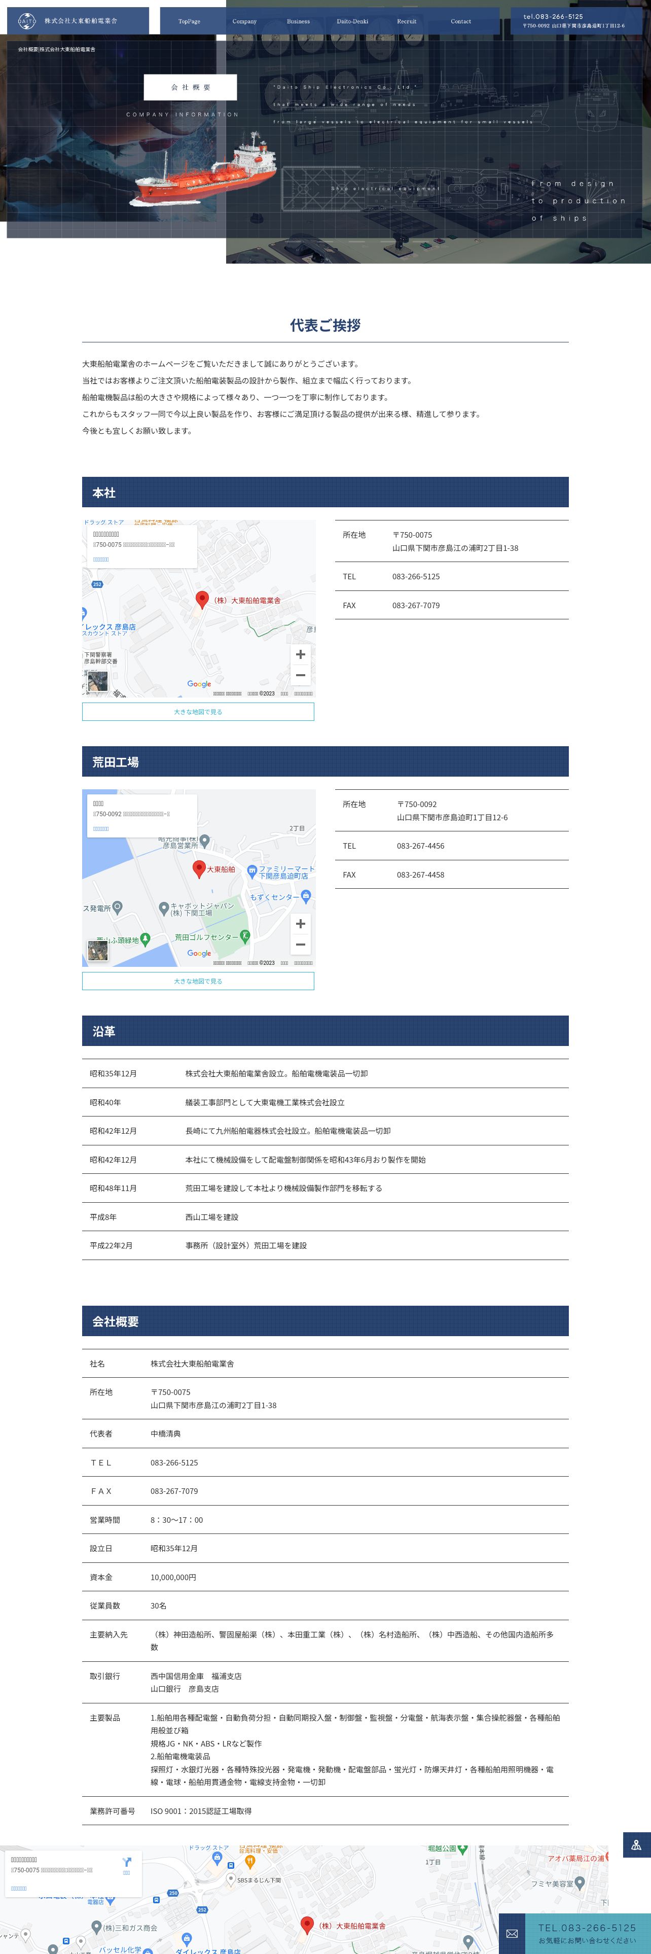Click 本社 FAX value 083-267-7079
This screenshot has height=1954, width=651.
pyautogui.click(x=416, y=605)
